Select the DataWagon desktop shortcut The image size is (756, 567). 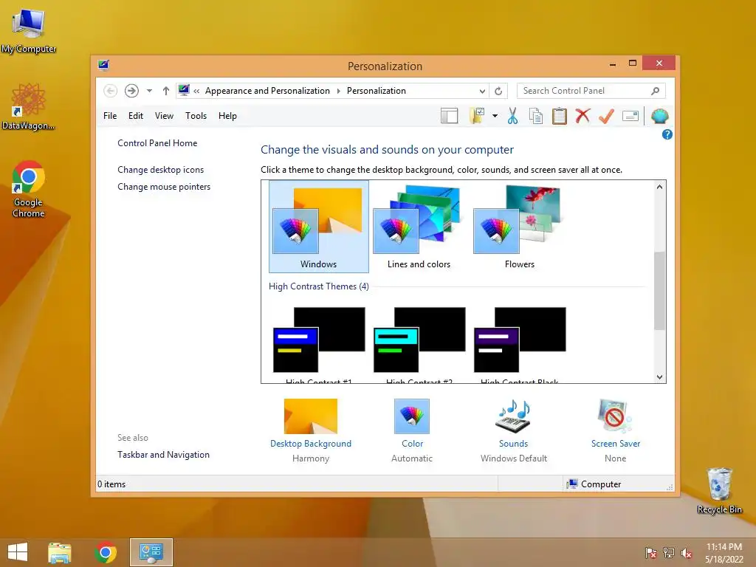pyautogui.click(x=29, y=107)
